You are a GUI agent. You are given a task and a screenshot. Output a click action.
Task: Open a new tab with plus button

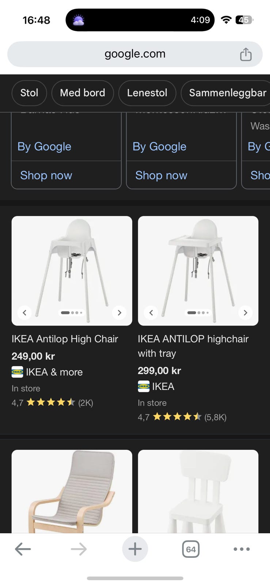(x=135, y=549)
